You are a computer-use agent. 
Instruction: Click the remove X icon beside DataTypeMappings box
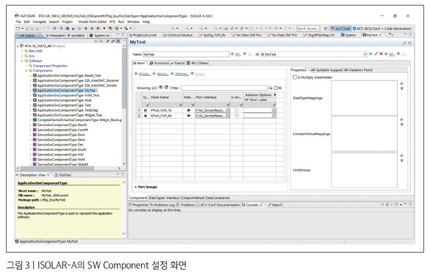coord(402,88)
